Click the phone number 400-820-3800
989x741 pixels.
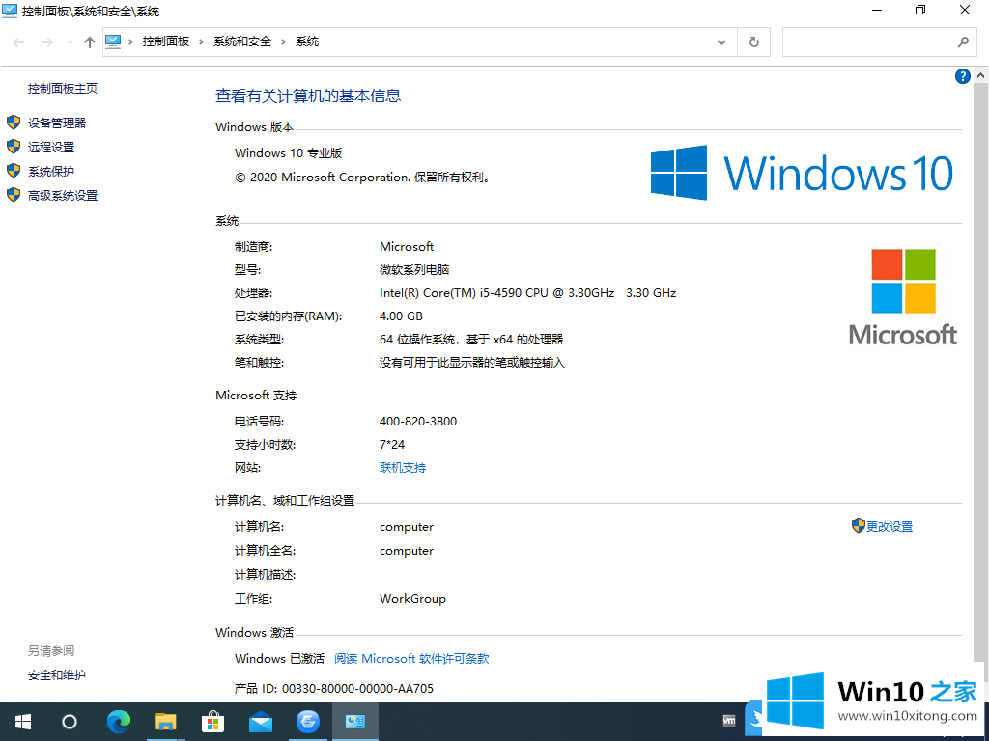coord(418,422)
